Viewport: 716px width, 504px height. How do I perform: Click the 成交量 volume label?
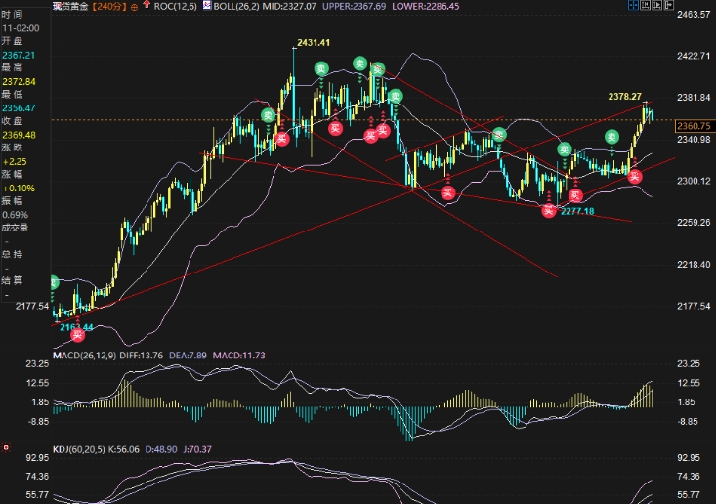pos(15,228)
